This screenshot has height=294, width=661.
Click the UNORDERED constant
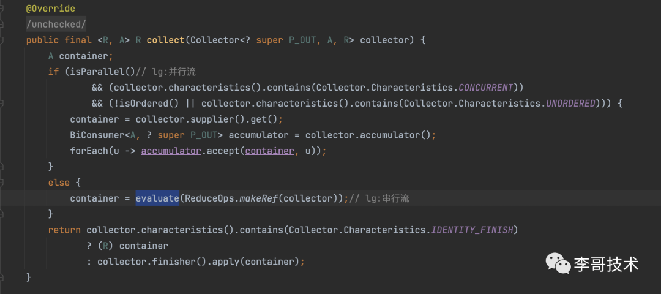570,104
